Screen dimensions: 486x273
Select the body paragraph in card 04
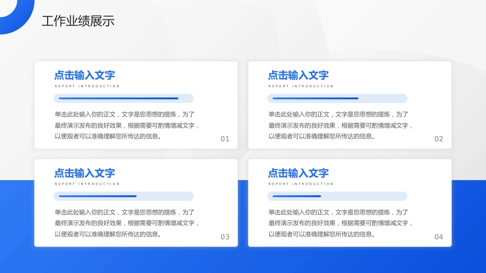(x=340, y=223)
